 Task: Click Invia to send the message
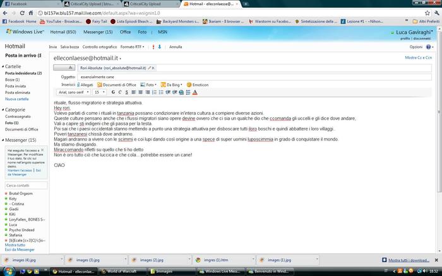pos(52,47)
